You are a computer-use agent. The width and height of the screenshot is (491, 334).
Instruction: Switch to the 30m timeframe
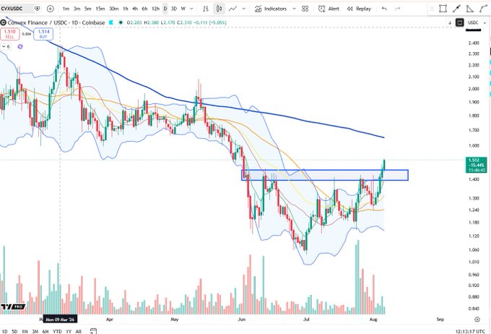click(x=113, y=9)
